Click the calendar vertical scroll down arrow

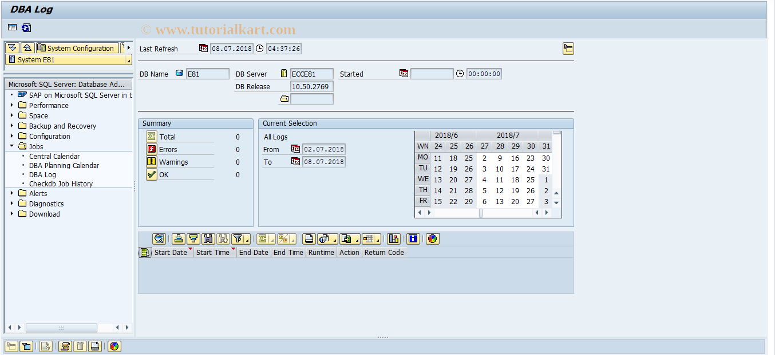click(x=556, y=202)
